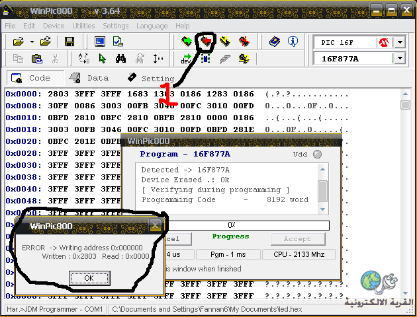The height and width of the screenshot is (317, 417).
Task: Open the File menu
Action: 10,26
